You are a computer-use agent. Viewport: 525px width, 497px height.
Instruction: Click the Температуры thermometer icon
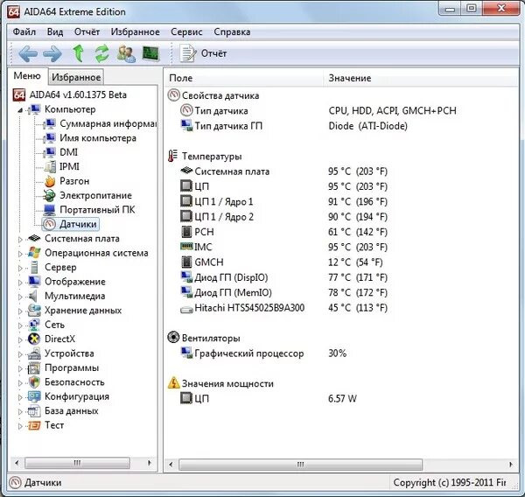click(x=172, y=157)
